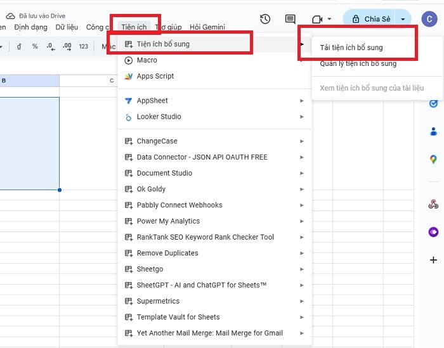The height and width of the screenshot is (348, 444).
Task: Format as currency đ icon
Action: [19, 46]
